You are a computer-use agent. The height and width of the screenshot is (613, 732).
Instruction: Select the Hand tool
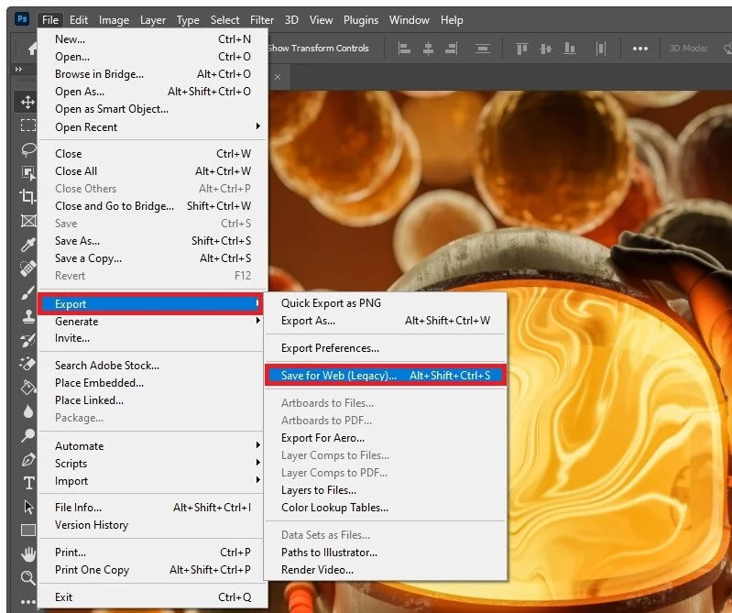coord(28,554)
